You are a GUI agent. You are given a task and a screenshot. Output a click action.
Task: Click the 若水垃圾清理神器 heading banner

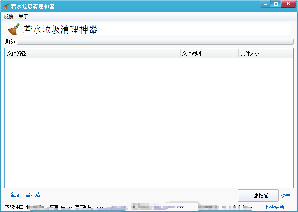[x=157, y=29]
